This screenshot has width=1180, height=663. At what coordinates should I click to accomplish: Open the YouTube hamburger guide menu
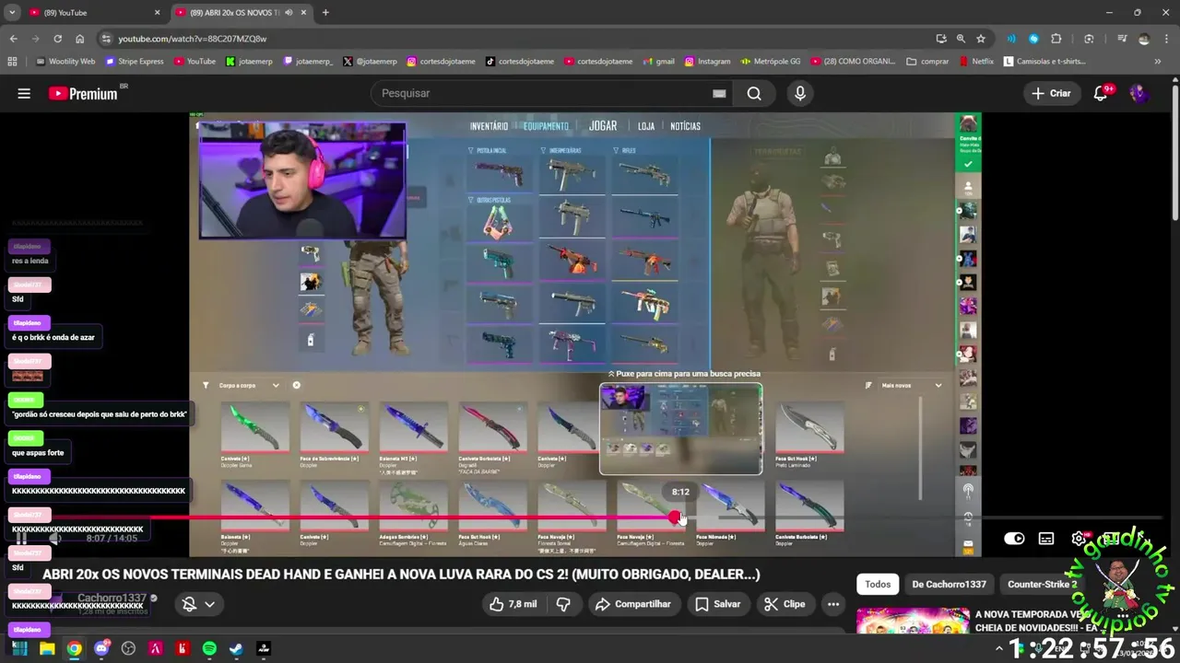24,93
